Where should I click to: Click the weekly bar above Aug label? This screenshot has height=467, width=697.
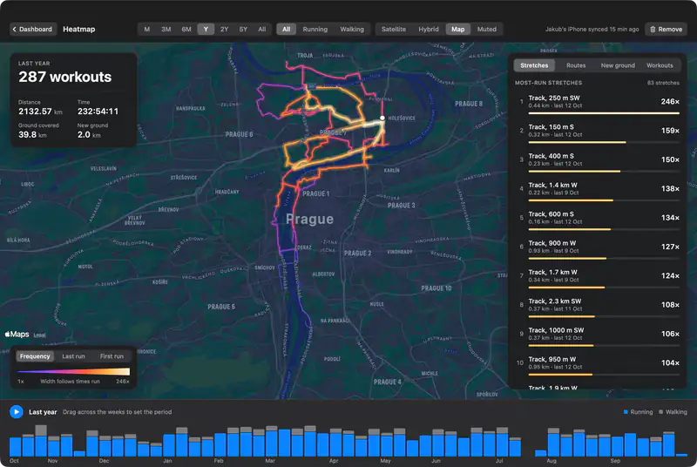click(553, 442)
